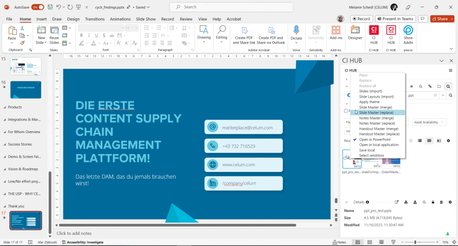Viewport: 458px width, 246px height.
Task: Click the CI HUB hamburger menu icon
Action: coord(450,71)
